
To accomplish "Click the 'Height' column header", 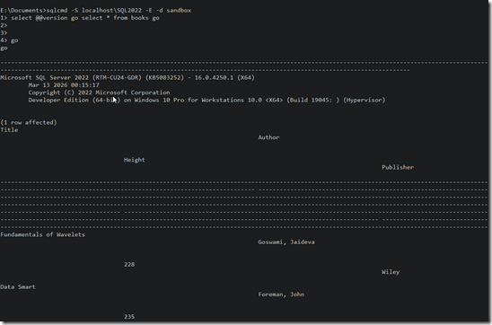I will (135, 160).
